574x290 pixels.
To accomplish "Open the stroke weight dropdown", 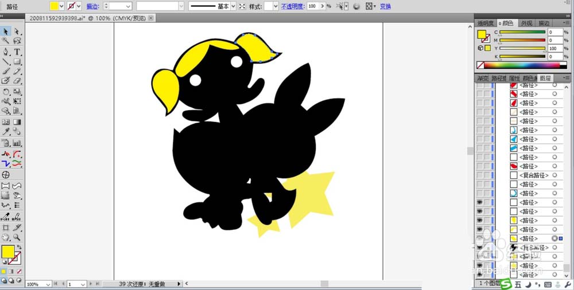I will (128, 6).
